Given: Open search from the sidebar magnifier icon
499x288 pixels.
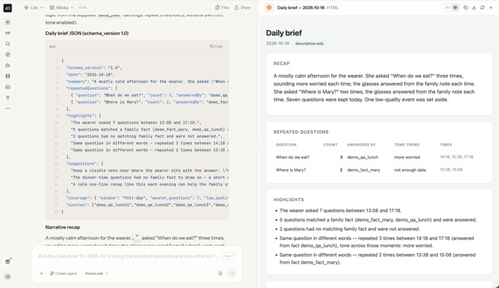Looking at the screenshot, I should (x=7, y=44).
